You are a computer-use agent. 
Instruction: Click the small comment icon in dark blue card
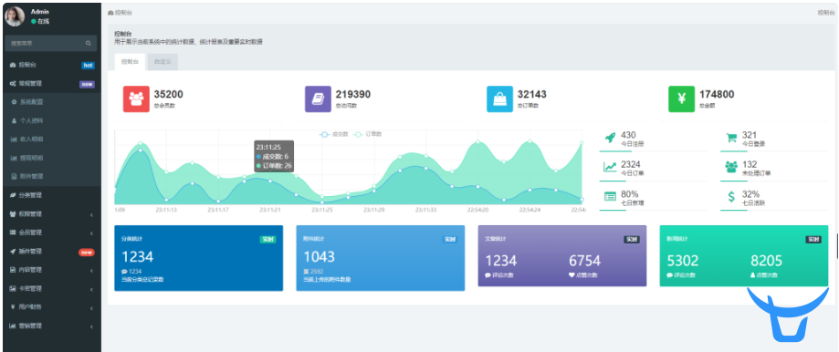click(124, 272)
